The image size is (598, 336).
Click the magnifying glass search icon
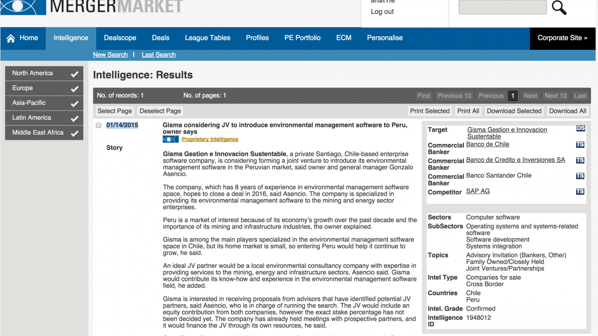pyautogui.click(x=559, y=7)
